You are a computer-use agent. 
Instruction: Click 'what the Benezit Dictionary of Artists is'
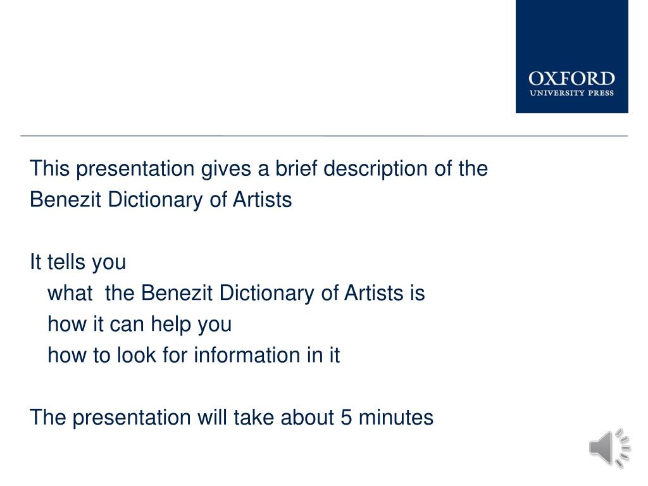[x=236, y=293]
